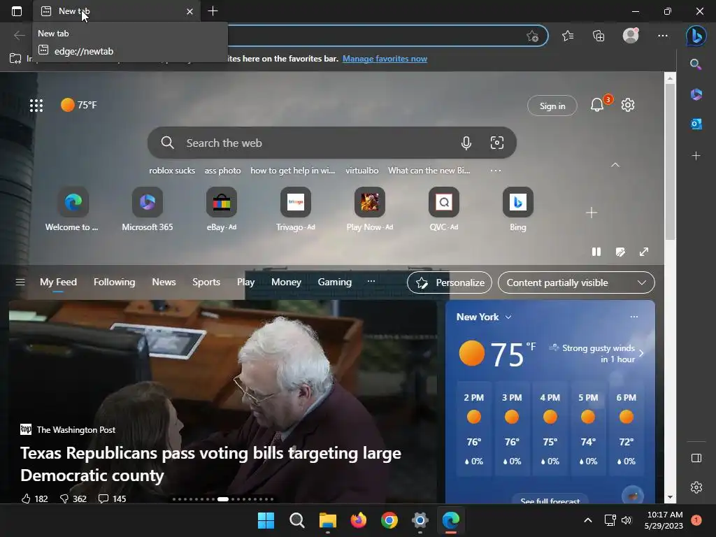Launch the Bing chat sidebar button
The image size is (716, 537).
point(696,36)
